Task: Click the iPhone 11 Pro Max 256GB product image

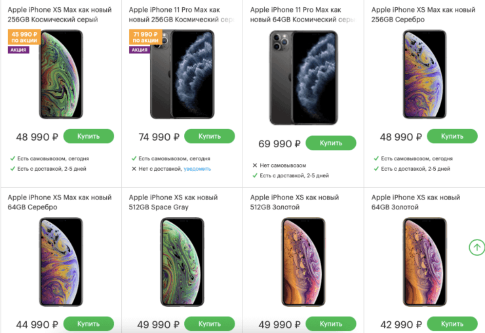Action: pyautogui.click(x=182, y=74)
